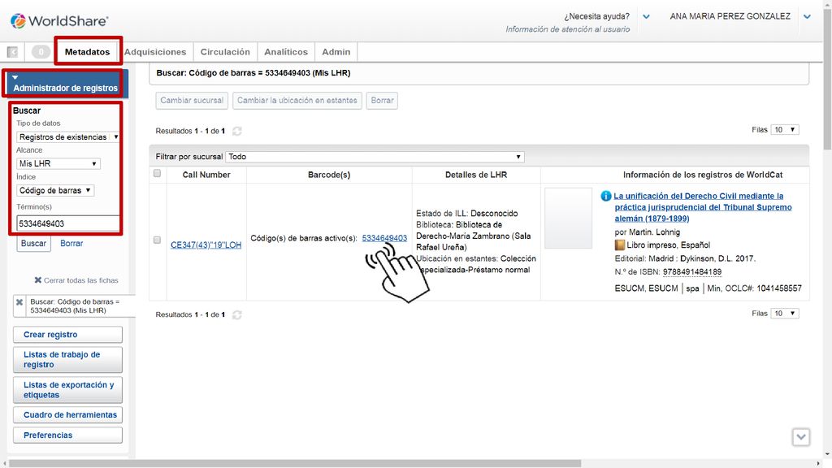Open the bottom Filas rows dropdown

pos(785,313)
